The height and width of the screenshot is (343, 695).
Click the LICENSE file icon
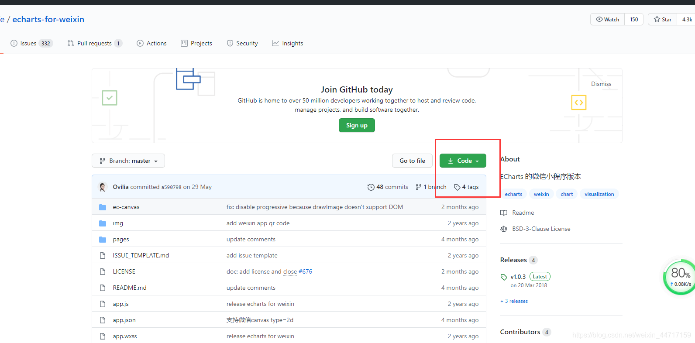103,271
